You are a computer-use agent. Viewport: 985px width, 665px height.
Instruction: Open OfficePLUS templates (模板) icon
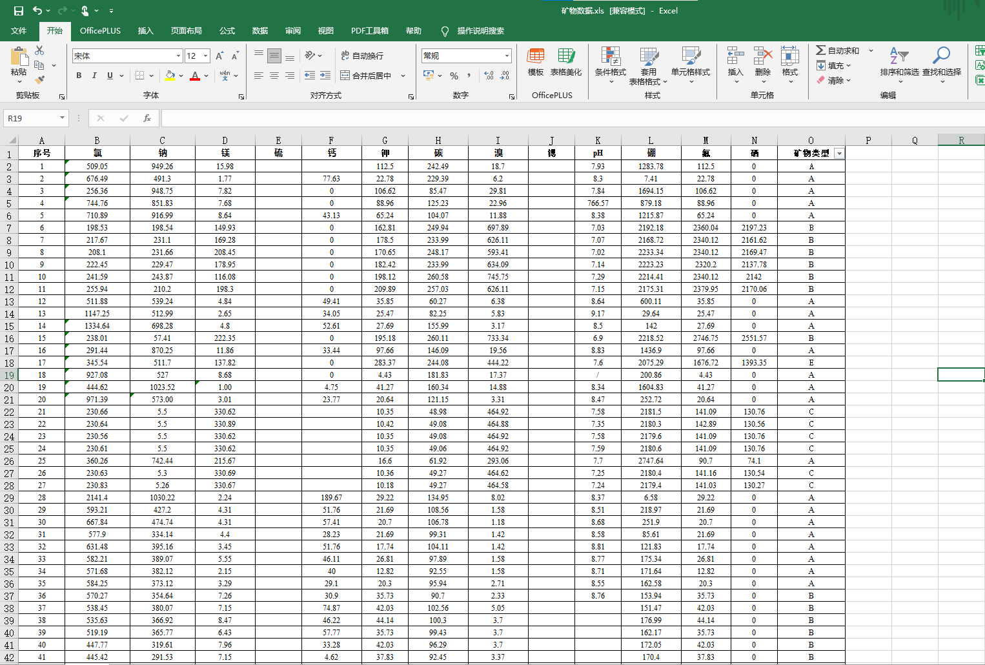[x=536, y=62]
